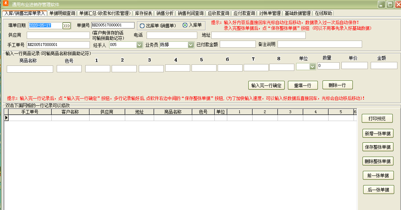Image resolution: width=401 pixels, height=210 pixels.
Task: Click the 色号 input field
Action: 69,69
